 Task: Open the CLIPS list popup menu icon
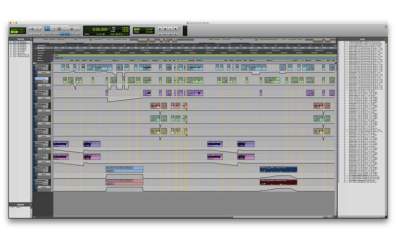386,39
